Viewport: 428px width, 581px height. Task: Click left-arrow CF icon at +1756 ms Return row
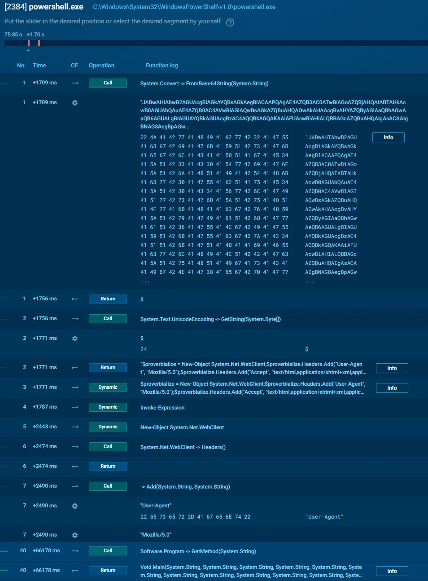point(75,299)
